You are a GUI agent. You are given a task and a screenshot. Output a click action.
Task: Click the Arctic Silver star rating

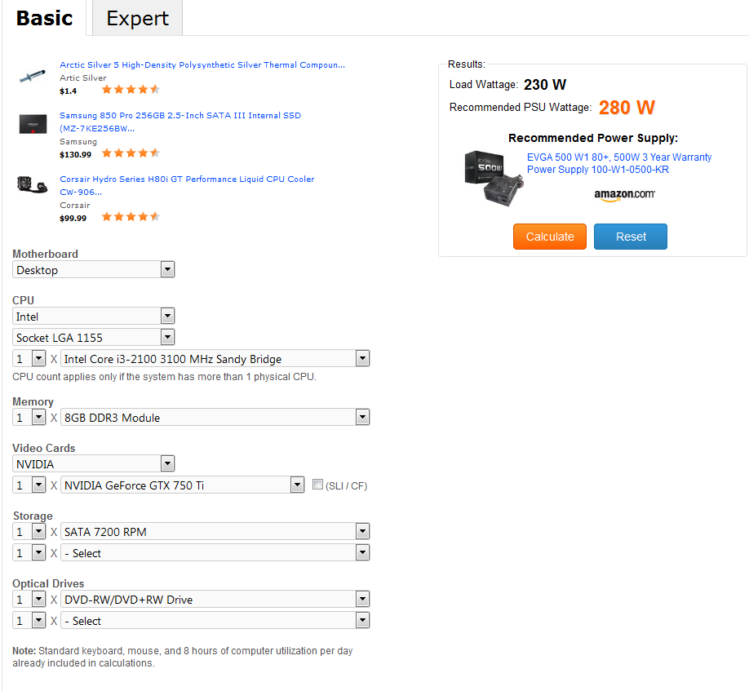(x=131, y=89)
